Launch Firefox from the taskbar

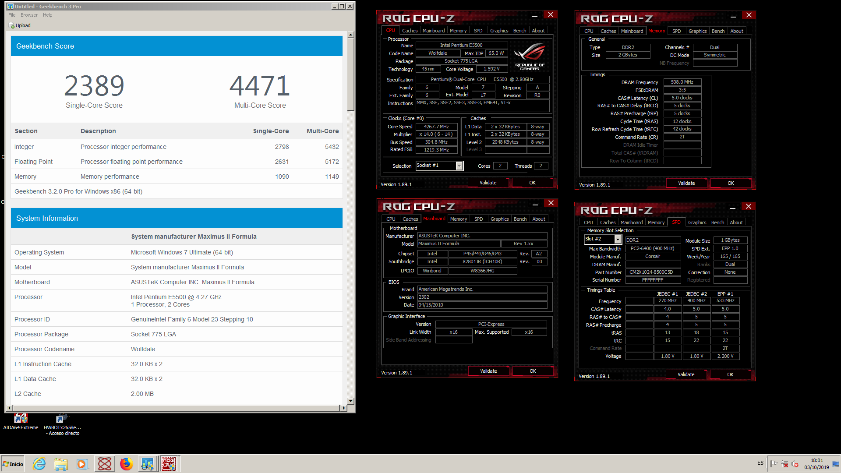coord(126,464)
